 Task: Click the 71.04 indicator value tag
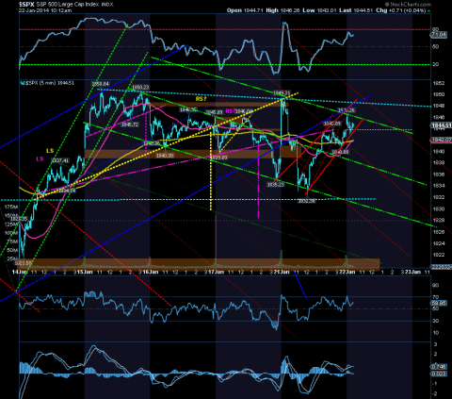[x=439, y=35]
